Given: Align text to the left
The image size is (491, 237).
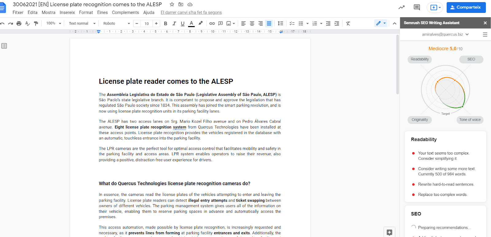Looking at the screenshot, I should coord(243,23).
